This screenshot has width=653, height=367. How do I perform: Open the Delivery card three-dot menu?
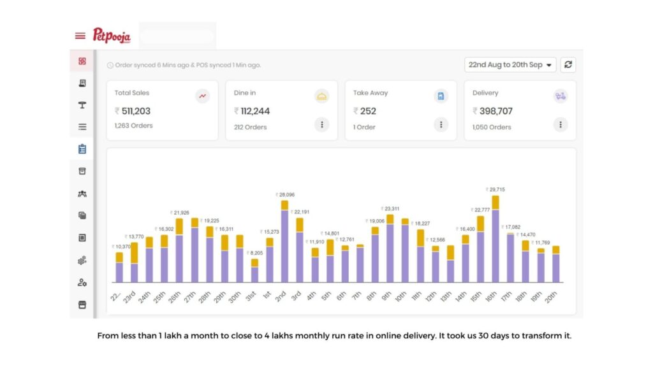tap(560, 125)
